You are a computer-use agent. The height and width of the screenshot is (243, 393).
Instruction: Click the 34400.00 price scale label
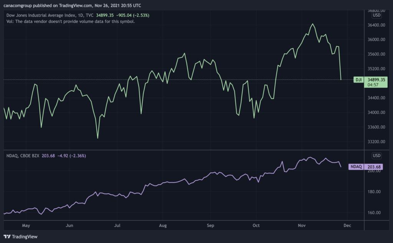(376, 98)
